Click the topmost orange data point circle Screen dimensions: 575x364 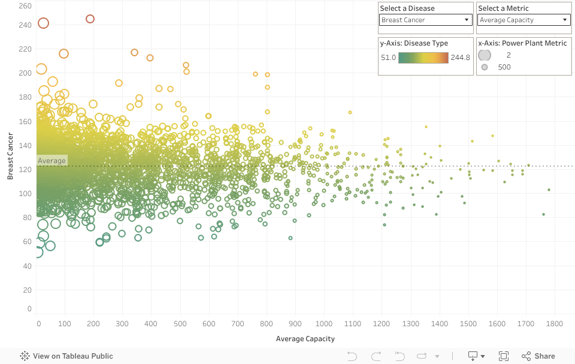(90, 19)
